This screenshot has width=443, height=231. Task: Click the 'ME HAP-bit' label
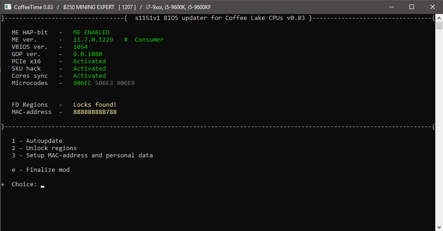30,33
